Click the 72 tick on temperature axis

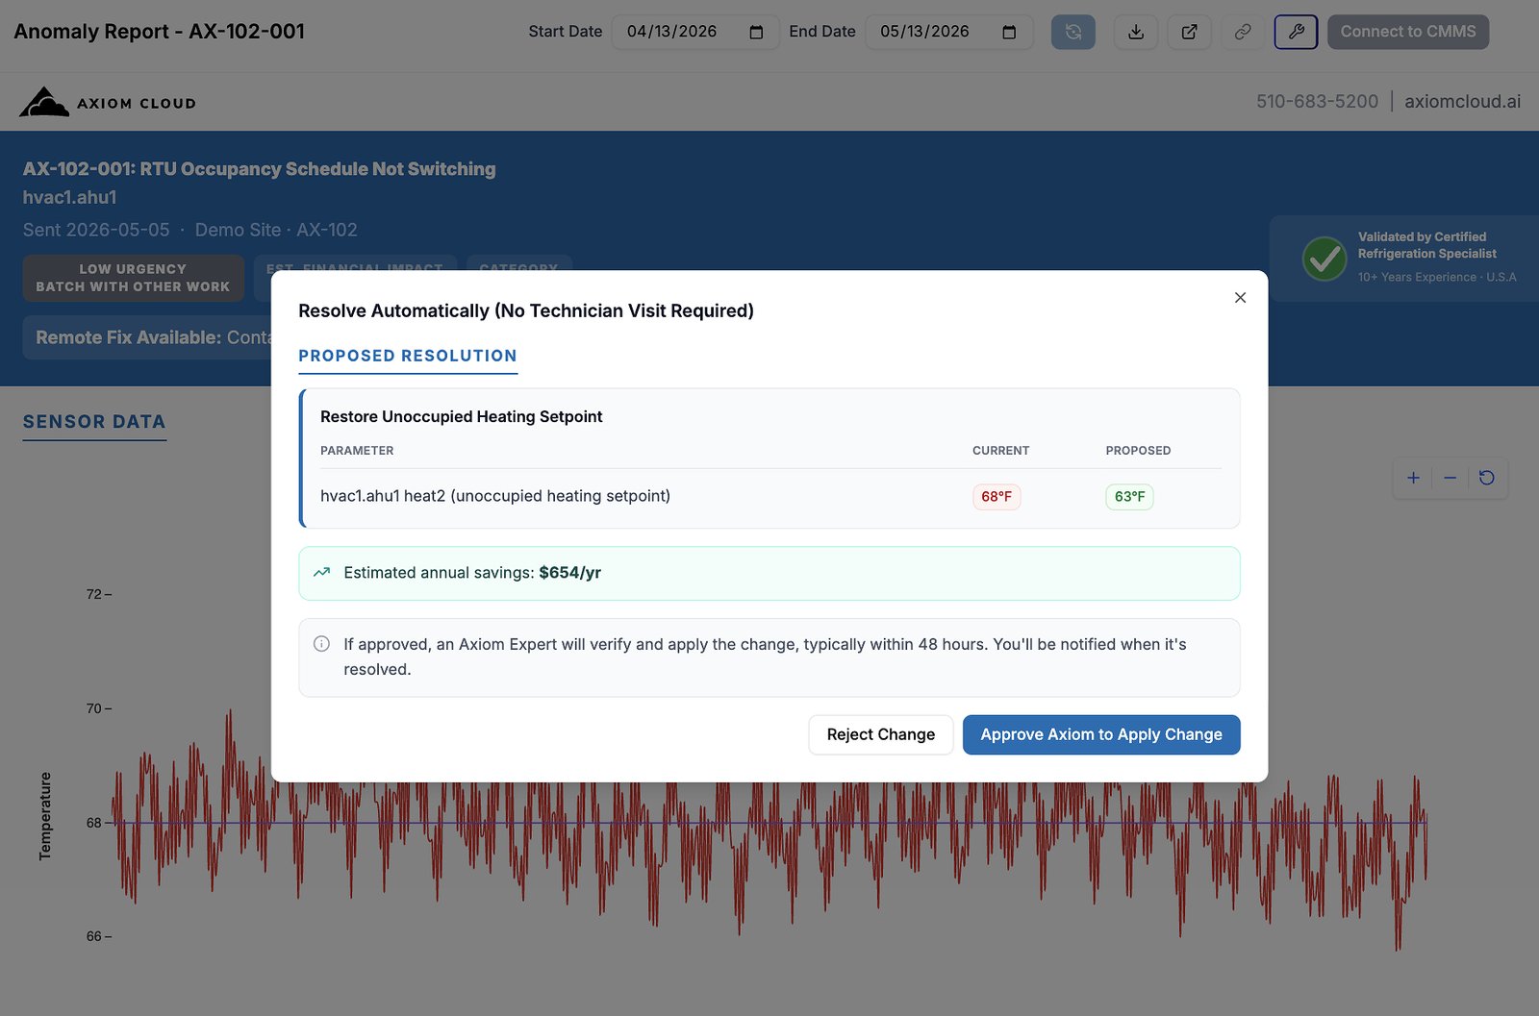pyautogui.click(x=94, y=594)
